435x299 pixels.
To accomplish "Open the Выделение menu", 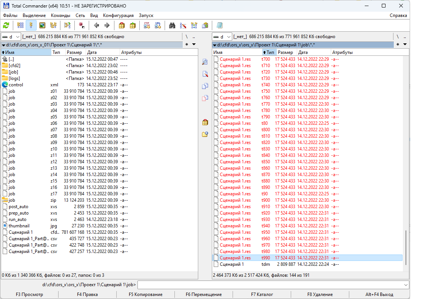I will click(x=34, y=15).
